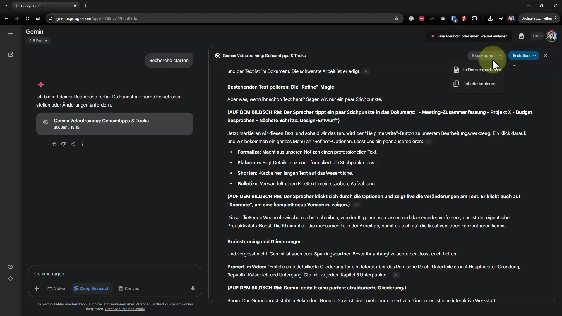562x316 pixels.
Task: Open the 2.5 Pro model selector
Action: 38,41
